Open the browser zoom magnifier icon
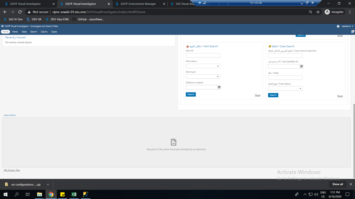The width and height of the screenshot is (355, 199). click(x=310, y=12)
